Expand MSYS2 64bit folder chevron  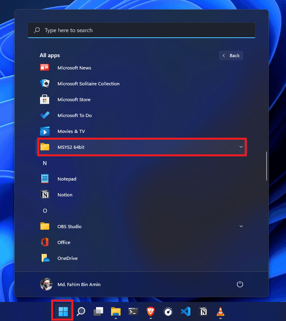[241, 147]
